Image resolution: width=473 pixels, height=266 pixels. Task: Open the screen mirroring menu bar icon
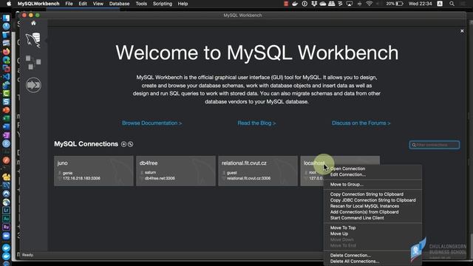[x=350, y=4]
